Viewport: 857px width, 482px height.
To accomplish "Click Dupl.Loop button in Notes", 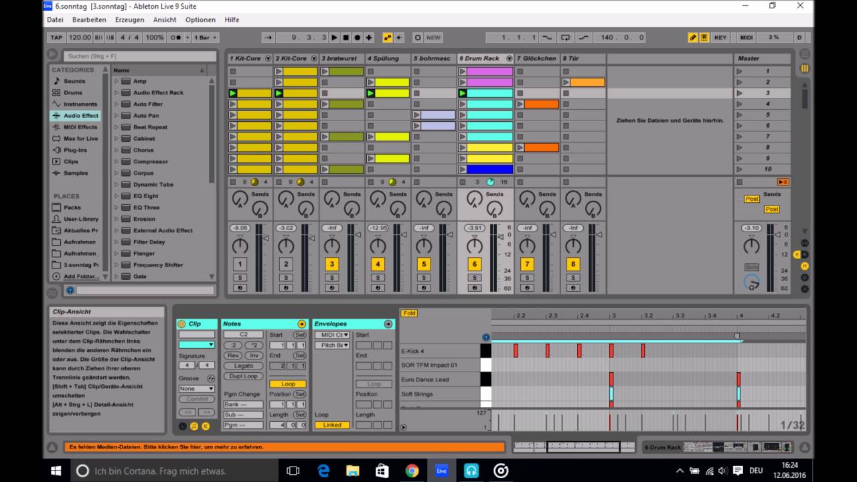I will tap(244, 376).
